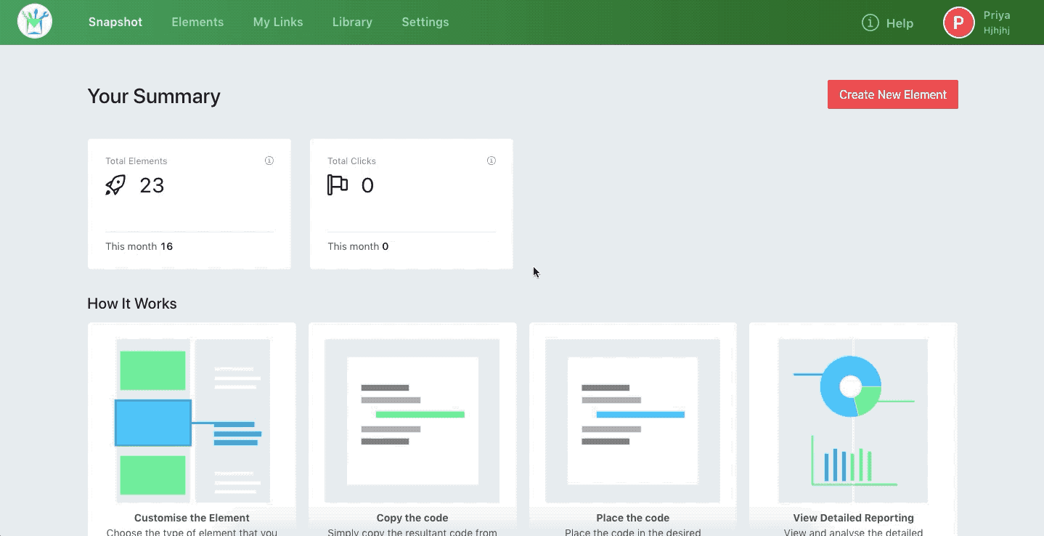
Task: Open the Library tab
Action: pyautogui.click(x=352, y=22)
